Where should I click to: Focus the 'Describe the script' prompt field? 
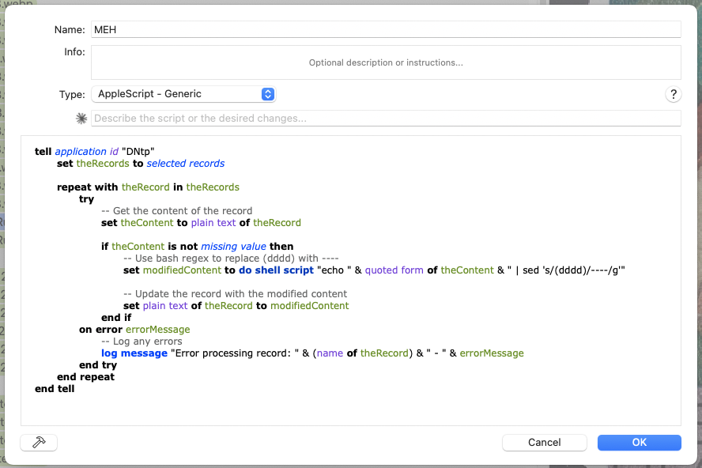385,119
